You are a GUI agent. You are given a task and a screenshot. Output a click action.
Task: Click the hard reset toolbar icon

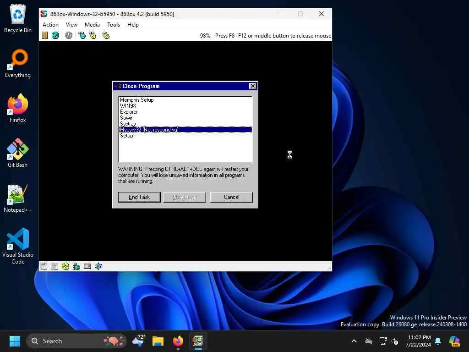click(x=55, y=35)
